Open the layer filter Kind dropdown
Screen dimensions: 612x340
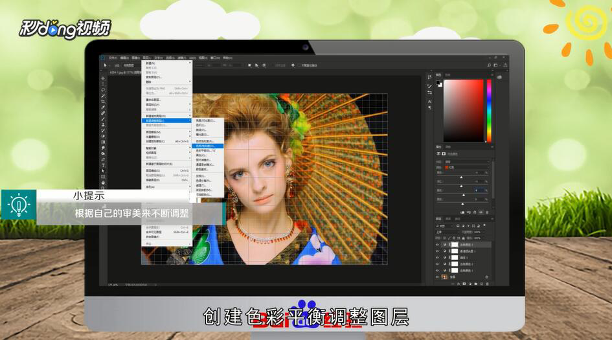[444, 226]
